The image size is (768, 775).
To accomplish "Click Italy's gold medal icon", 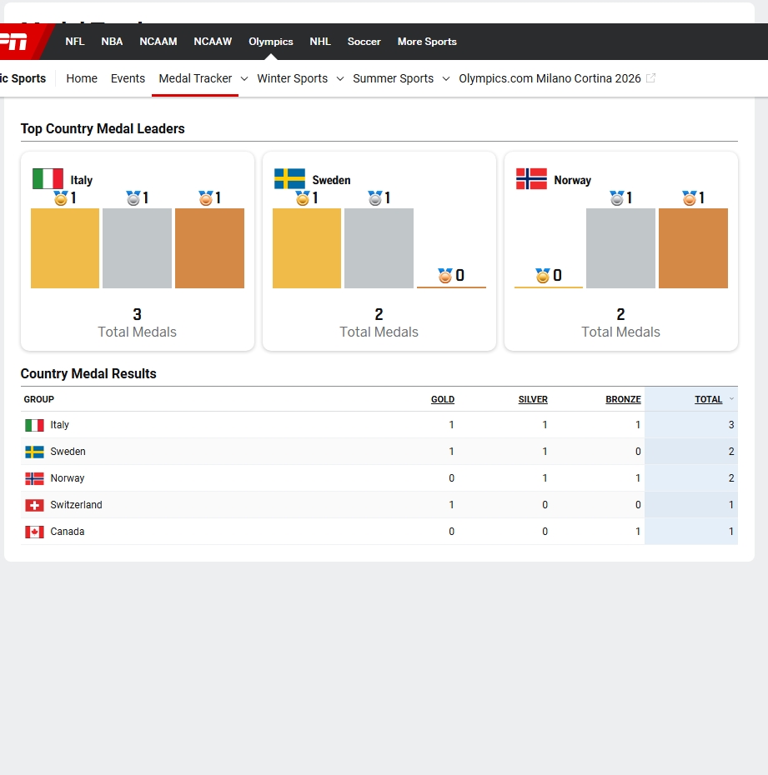I will pyautogui.click(x=61, y=198).
